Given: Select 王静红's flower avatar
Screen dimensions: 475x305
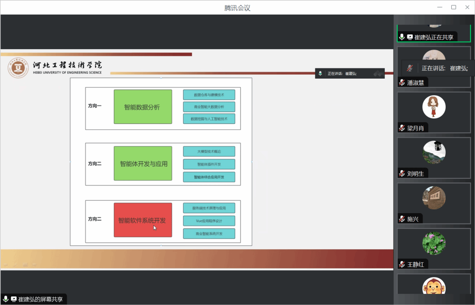Looking at the screenshot, I should pyautogui.click(x=434, y=243).
